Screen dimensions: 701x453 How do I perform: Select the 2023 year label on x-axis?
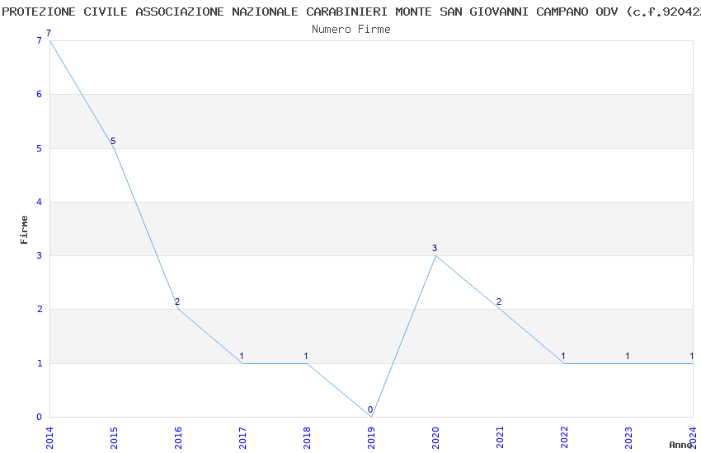[629, 438]
